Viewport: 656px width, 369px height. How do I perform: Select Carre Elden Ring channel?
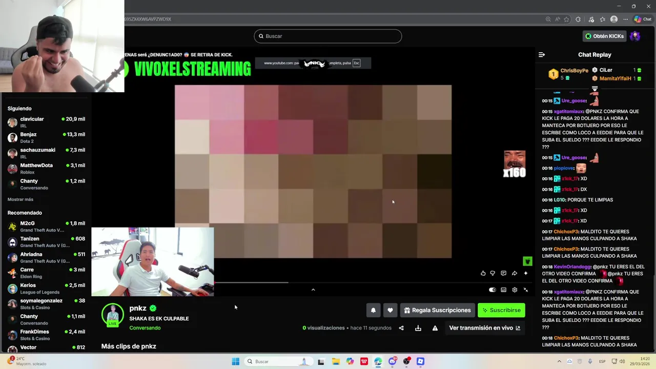point(46,273)
